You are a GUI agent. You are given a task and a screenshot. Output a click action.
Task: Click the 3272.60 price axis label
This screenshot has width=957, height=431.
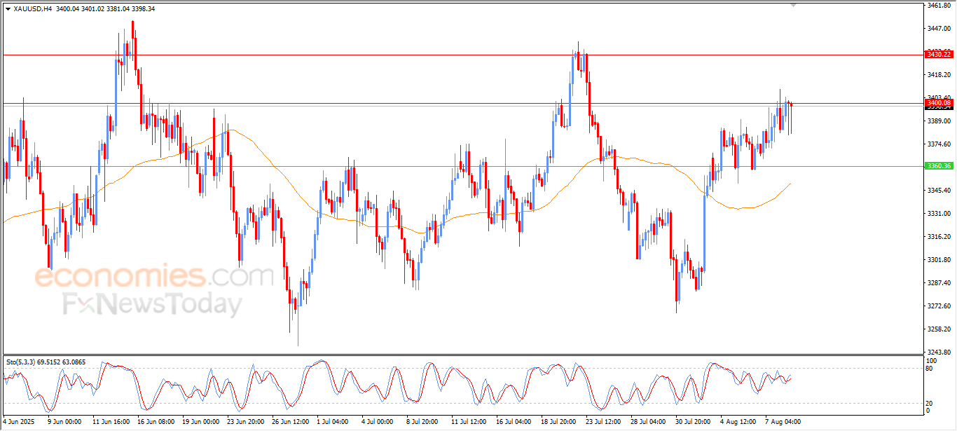coord(938,306)
